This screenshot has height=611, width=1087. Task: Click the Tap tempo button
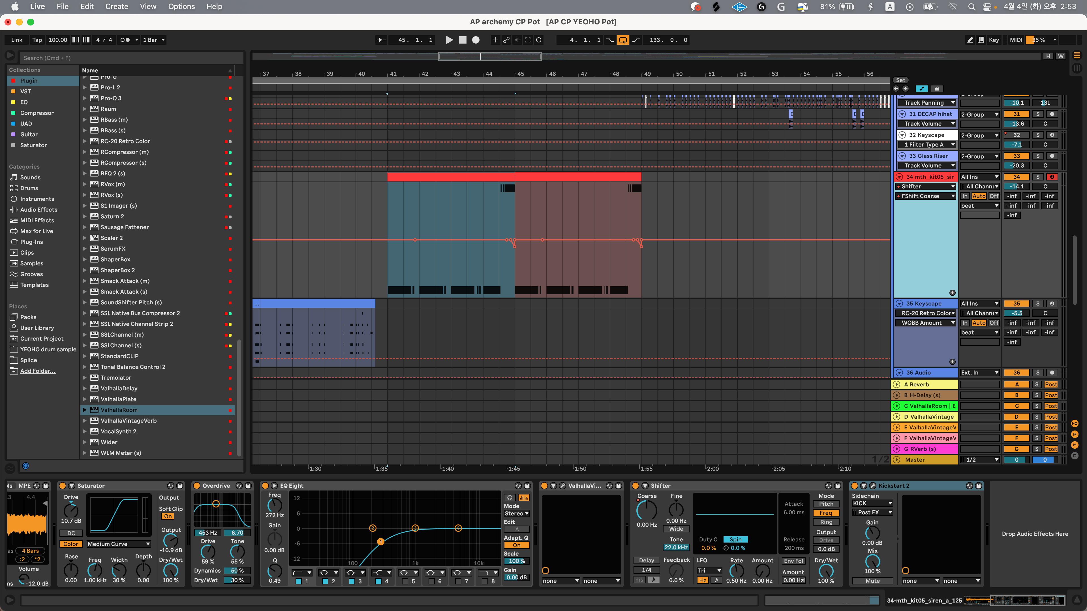[37, 40]
